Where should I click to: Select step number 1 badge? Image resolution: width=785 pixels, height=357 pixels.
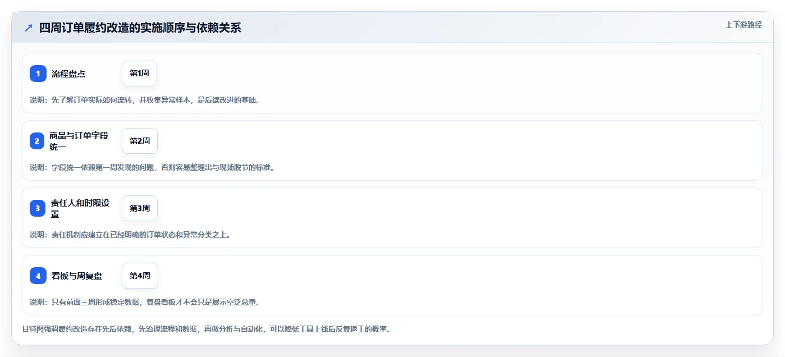tap(38, 74)
